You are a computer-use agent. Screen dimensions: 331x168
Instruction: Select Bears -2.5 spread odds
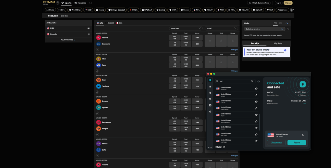coord(174,80)
